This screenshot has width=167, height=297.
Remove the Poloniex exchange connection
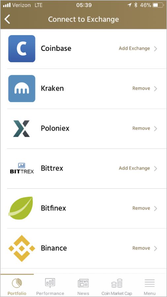[141, 128]
